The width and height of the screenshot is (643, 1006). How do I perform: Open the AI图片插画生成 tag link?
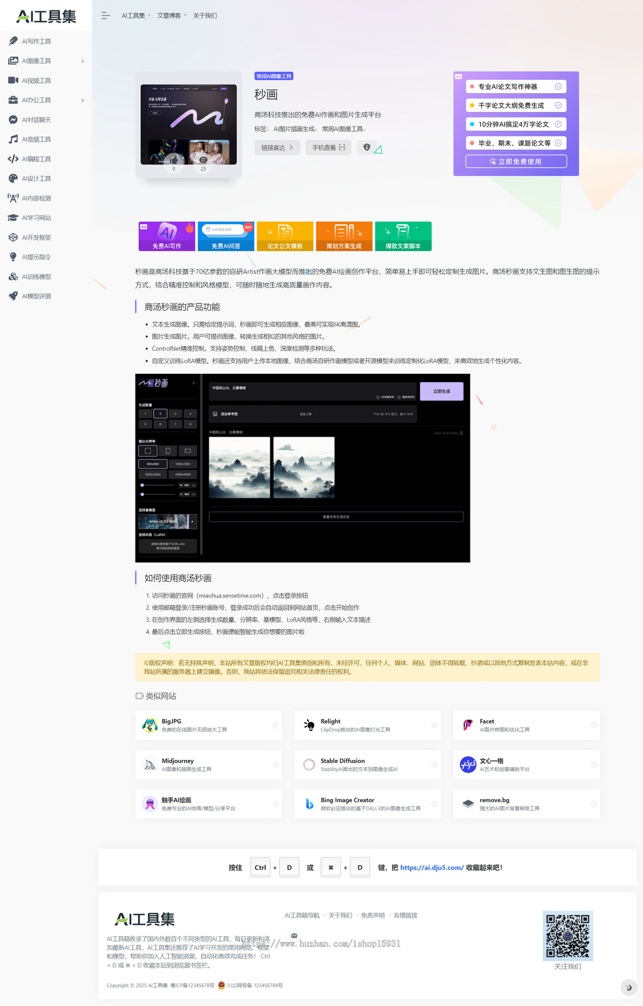pyautogui.click(x=294, y=129)
